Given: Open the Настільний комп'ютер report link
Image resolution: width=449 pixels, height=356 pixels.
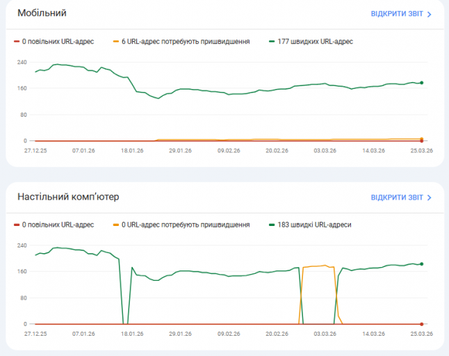Looking at the screenshot, I should click(397, 197).
